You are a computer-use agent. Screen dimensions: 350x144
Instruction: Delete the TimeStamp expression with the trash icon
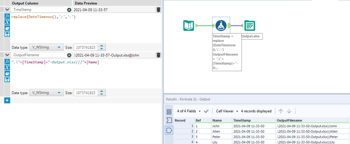tap(158, 9)
